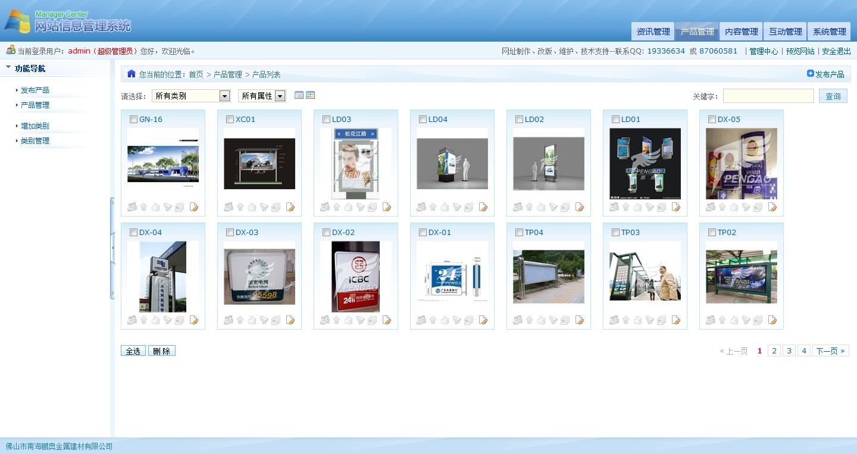Tick the XC01 checkbox
Viewport: 857px width, 454px height.
point(230,119)
